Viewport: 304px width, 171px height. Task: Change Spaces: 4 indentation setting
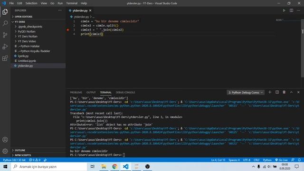point(234,160)
